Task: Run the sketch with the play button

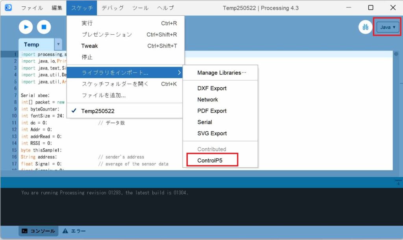Action: (x=26, y=27)
